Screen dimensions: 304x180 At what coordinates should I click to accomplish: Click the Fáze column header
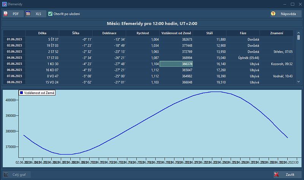pos(243,33)
